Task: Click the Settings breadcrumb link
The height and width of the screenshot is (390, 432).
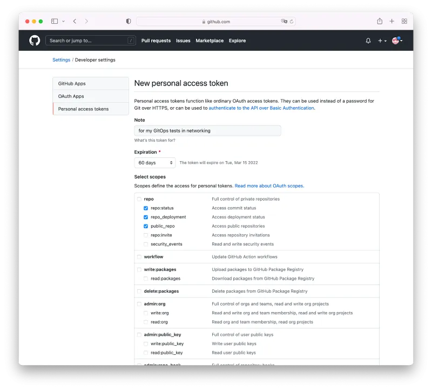Action: (61, 60)
